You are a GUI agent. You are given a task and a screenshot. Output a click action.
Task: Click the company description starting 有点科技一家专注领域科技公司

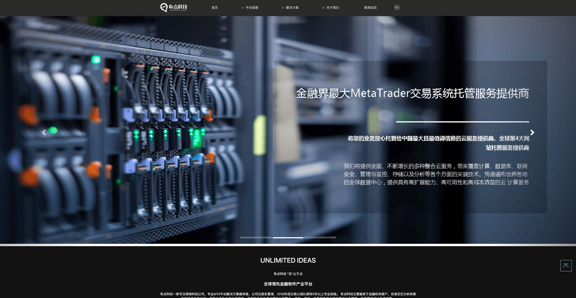tap(288, 296)
